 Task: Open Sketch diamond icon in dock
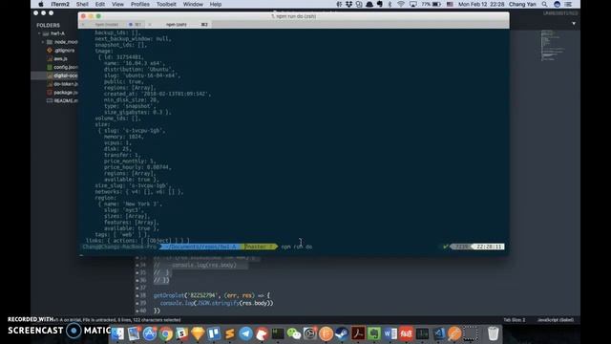tap(198, 333)
